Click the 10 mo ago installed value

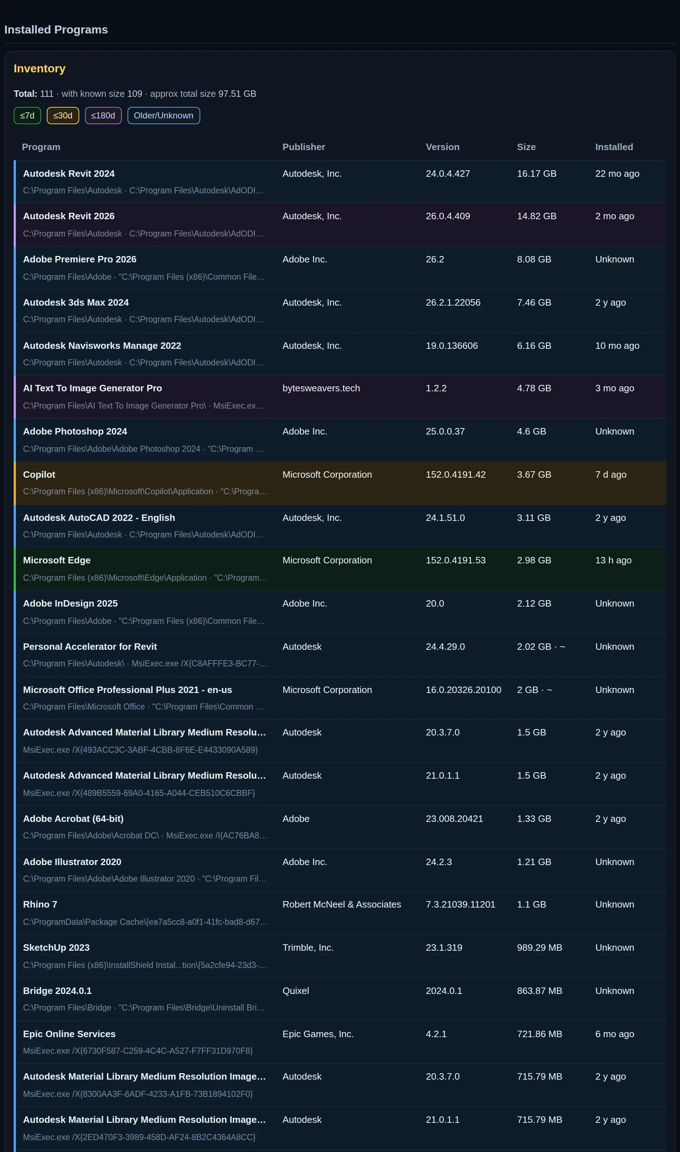point(617,346)
